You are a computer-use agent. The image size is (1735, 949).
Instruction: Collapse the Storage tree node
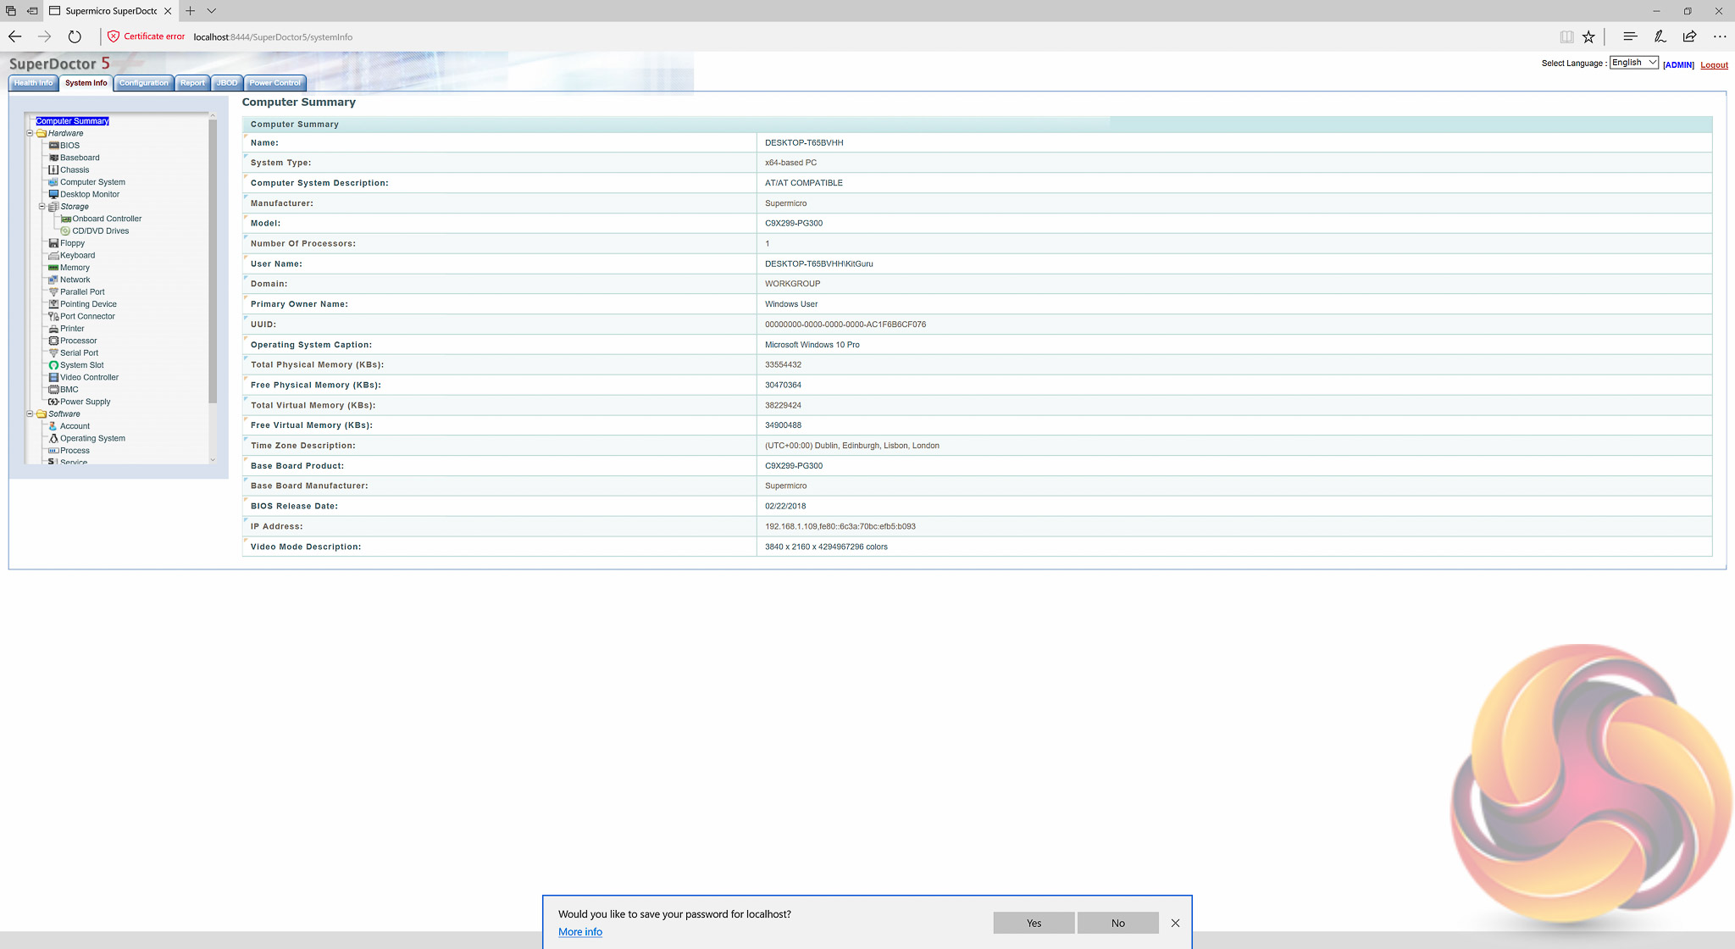42,206
